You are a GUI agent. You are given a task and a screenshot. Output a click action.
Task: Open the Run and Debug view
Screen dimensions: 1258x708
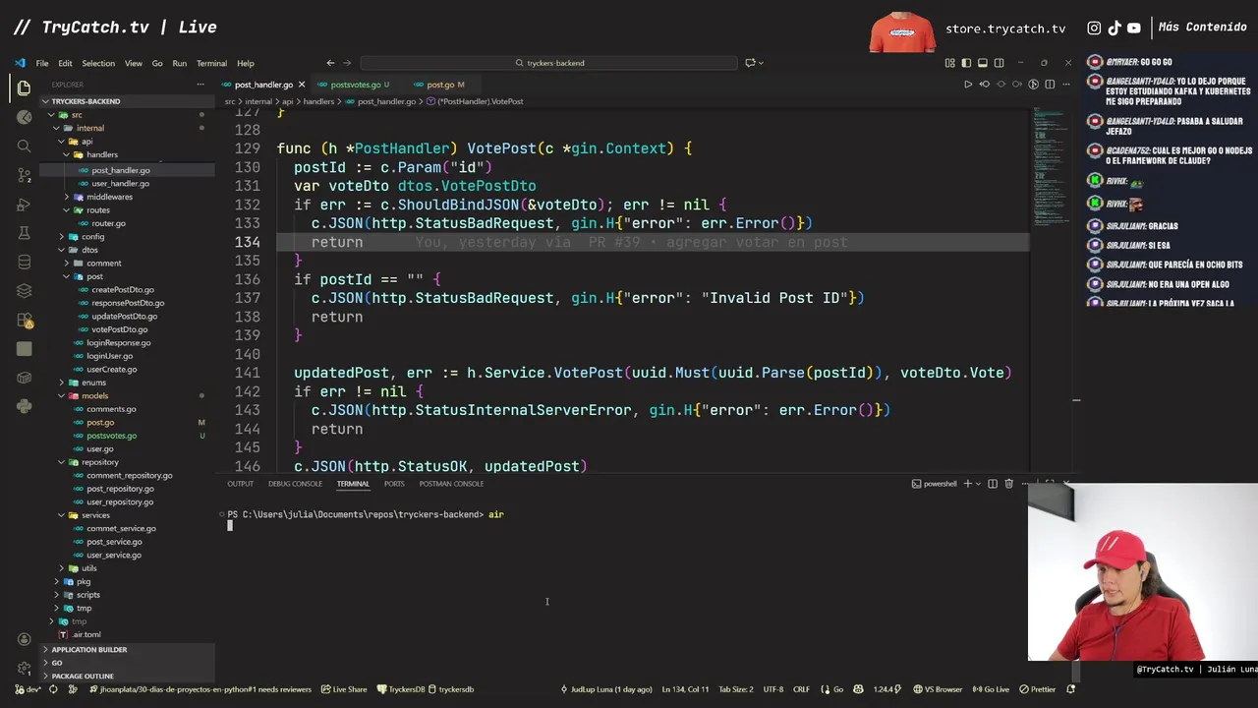[24, 205]
